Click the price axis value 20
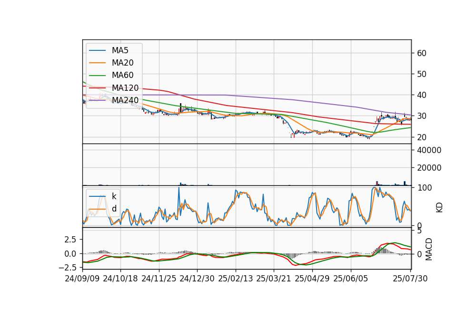The height and width of the screenshot is (328, 457). pyautogui.click(x=422, y=137)
